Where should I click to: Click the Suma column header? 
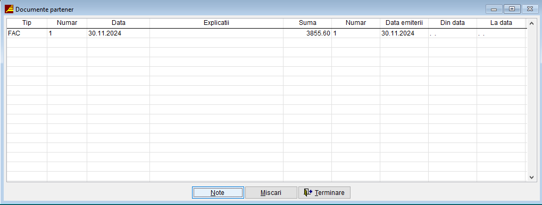pos(307,23)
